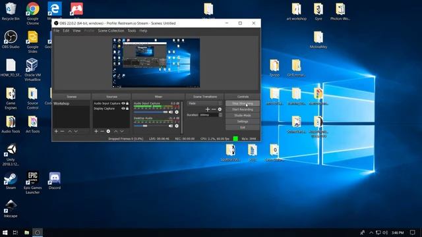Viewport: 422px width, 237px height.
Task: Open transition properties gear icon
Action: 220,109
